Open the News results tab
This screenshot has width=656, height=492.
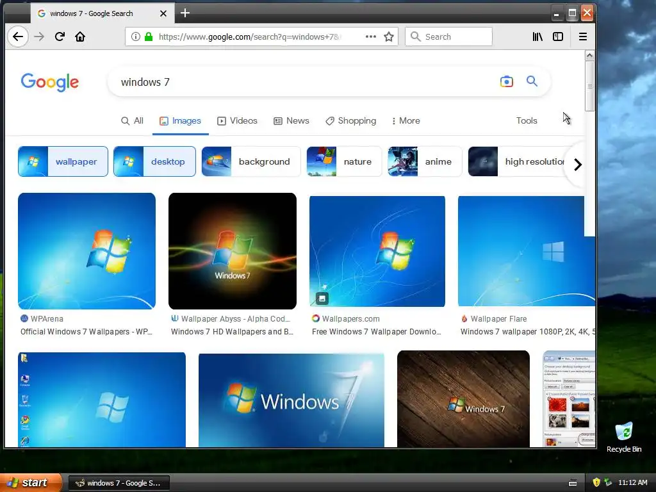point(291,121)
